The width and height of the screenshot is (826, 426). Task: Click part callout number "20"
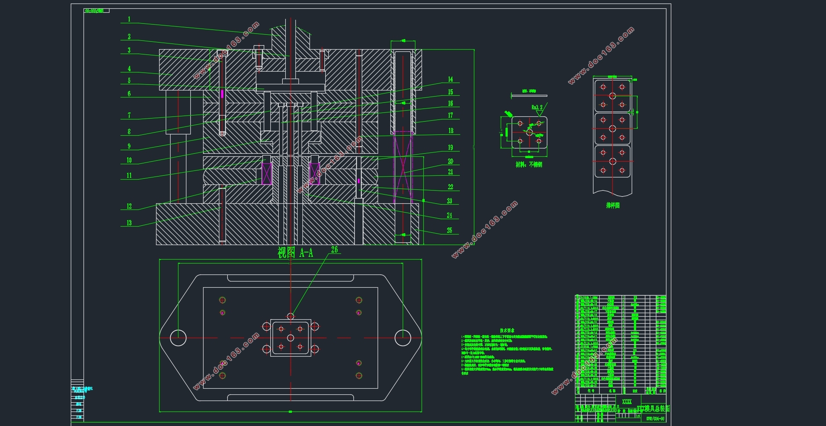[x=451, y=162]
